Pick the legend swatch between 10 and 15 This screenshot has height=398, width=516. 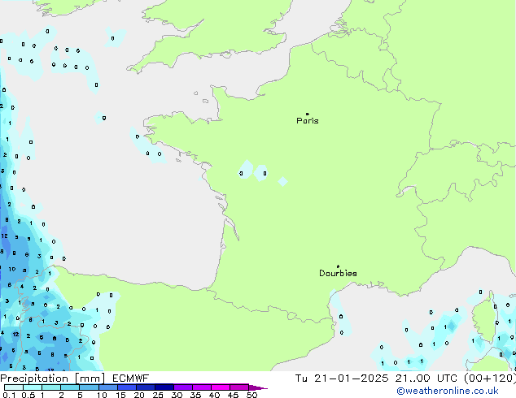point(108,387)
